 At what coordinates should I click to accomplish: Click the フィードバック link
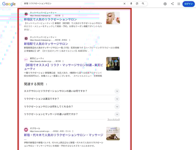(113, 119)
